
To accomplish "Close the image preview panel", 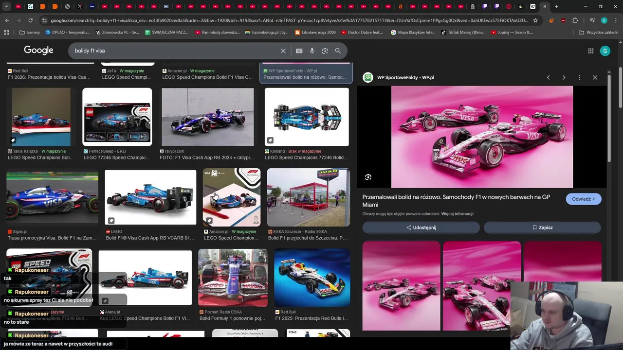I will pos(595,77).
